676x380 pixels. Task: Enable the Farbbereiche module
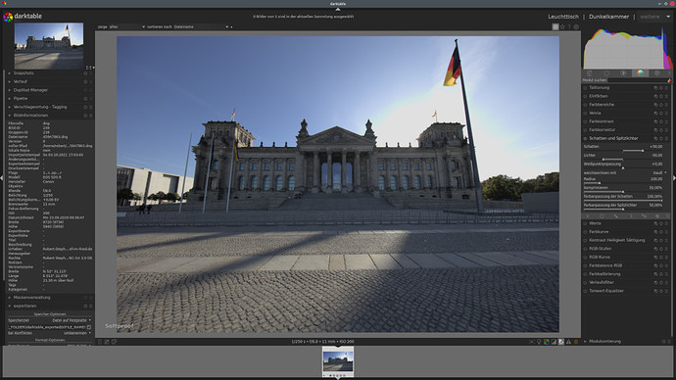pos(586,105)
